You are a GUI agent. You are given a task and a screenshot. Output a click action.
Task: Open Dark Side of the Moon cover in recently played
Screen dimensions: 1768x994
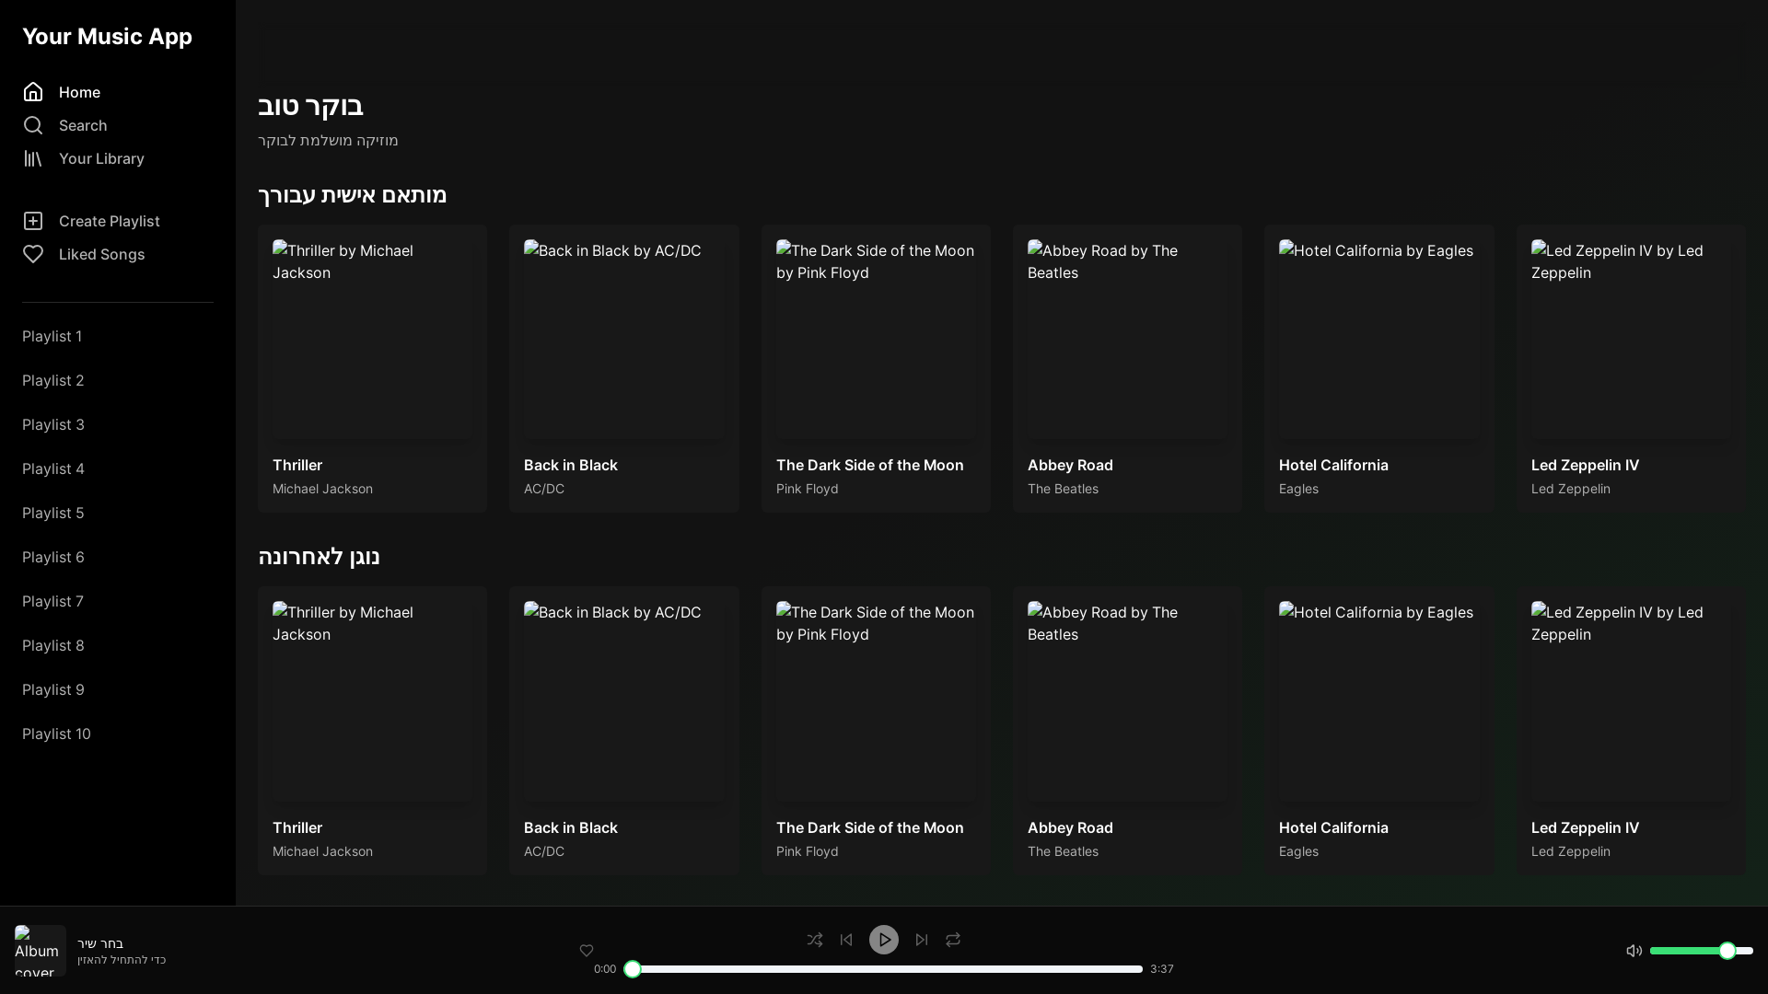[876, 701]
